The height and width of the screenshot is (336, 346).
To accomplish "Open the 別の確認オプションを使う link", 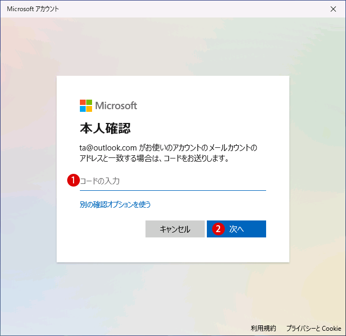I will coord(115,205).
